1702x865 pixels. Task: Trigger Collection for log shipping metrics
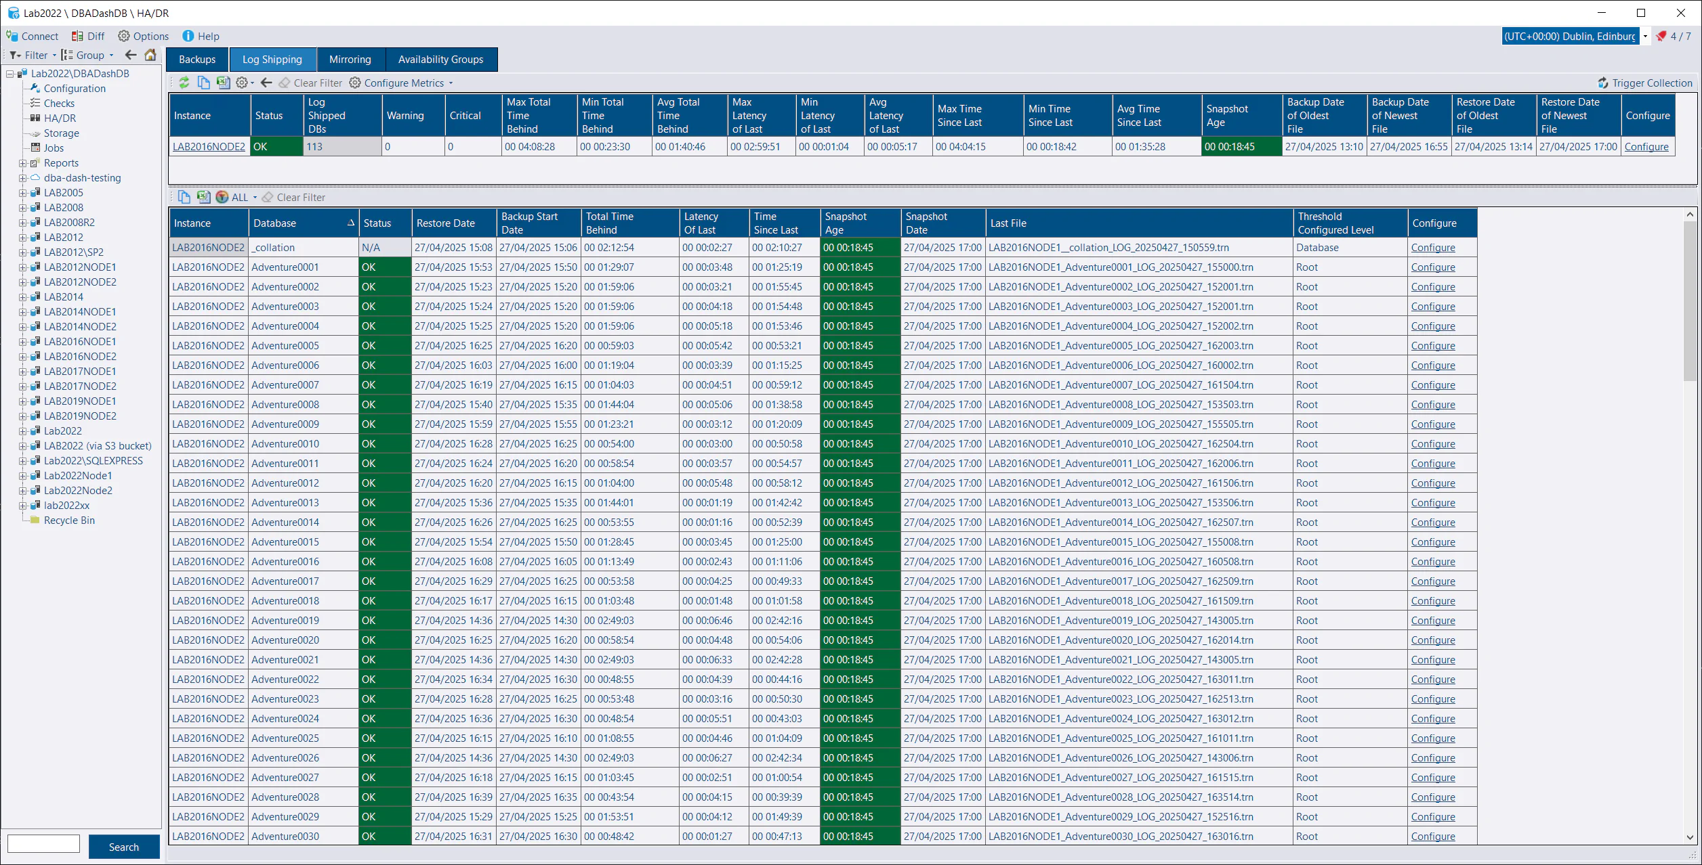point(1650,83)
